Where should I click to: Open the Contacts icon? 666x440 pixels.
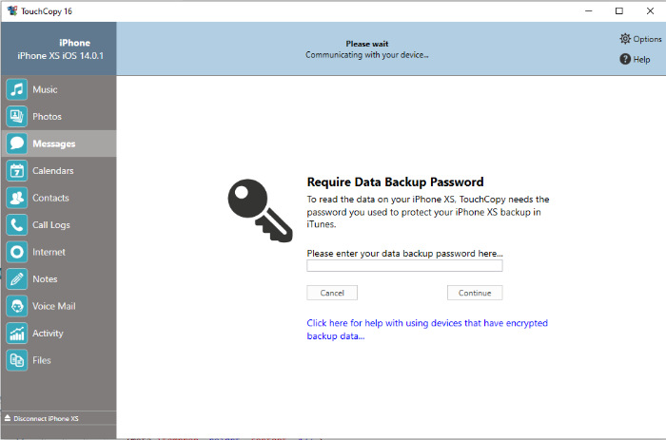pos(17,198)
